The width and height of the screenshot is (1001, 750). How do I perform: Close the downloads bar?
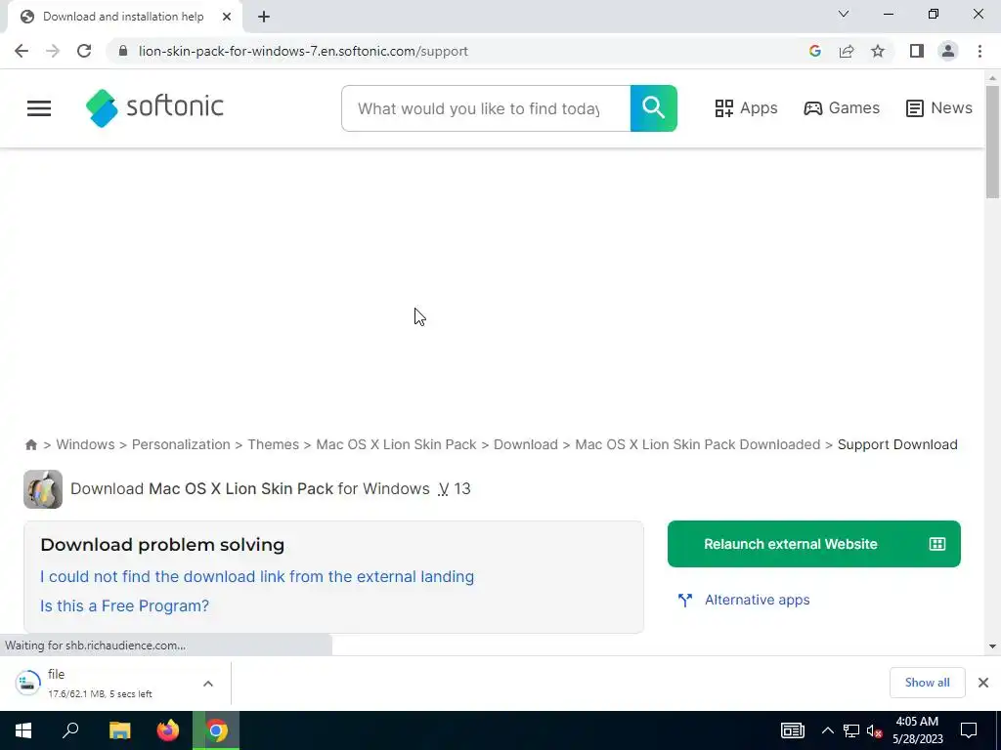983,683
